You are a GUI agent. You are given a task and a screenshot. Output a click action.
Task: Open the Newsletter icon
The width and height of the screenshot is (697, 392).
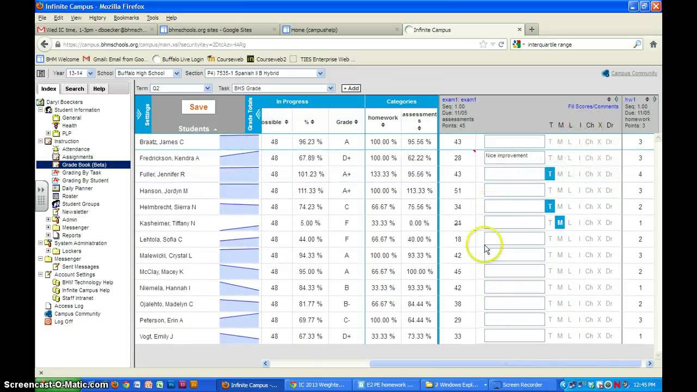[x=56, y=212]
